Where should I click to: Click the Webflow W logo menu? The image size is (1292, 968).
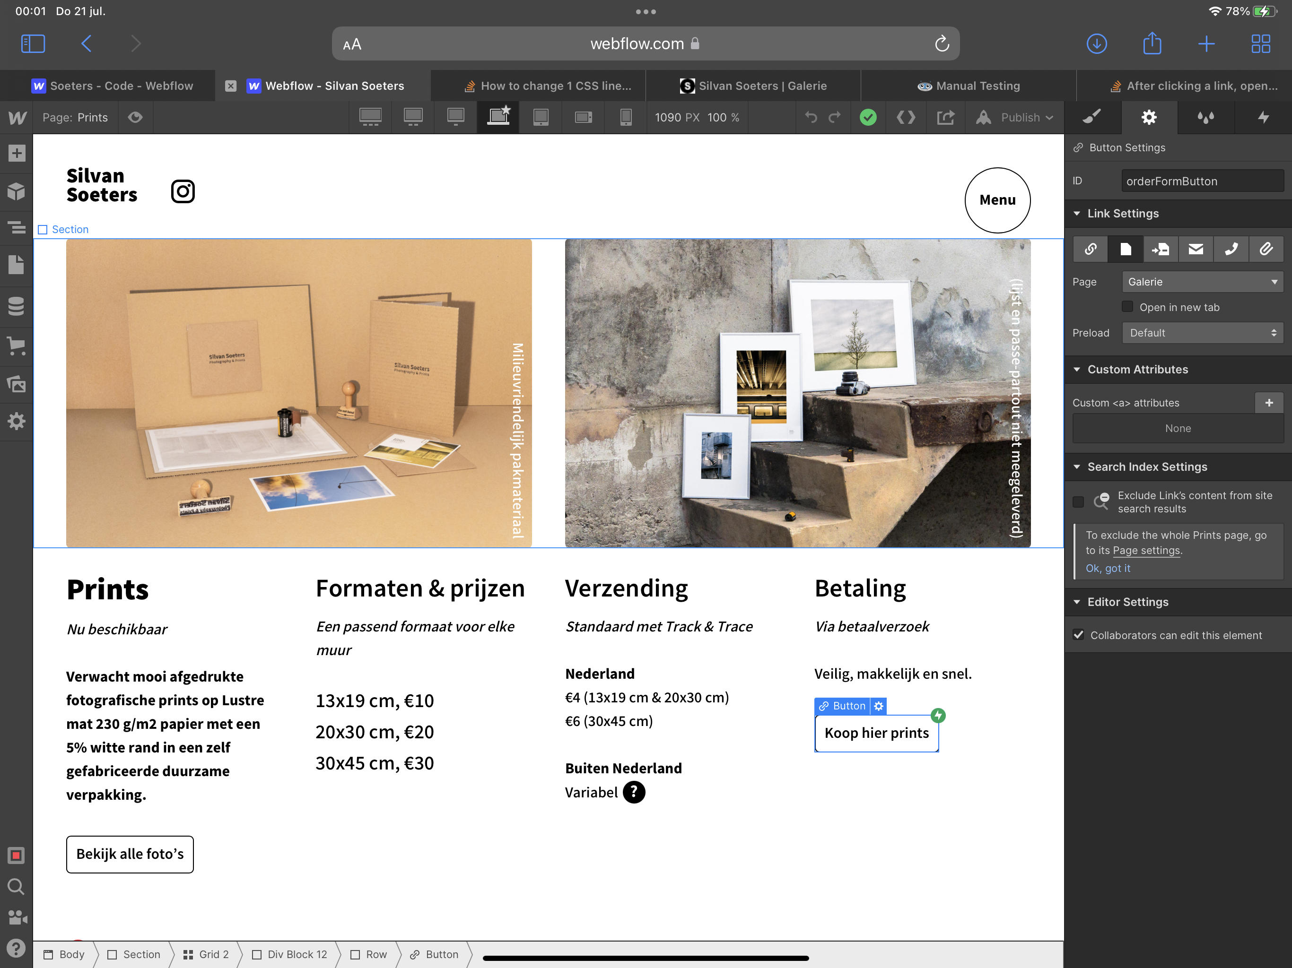pos(17,117)
